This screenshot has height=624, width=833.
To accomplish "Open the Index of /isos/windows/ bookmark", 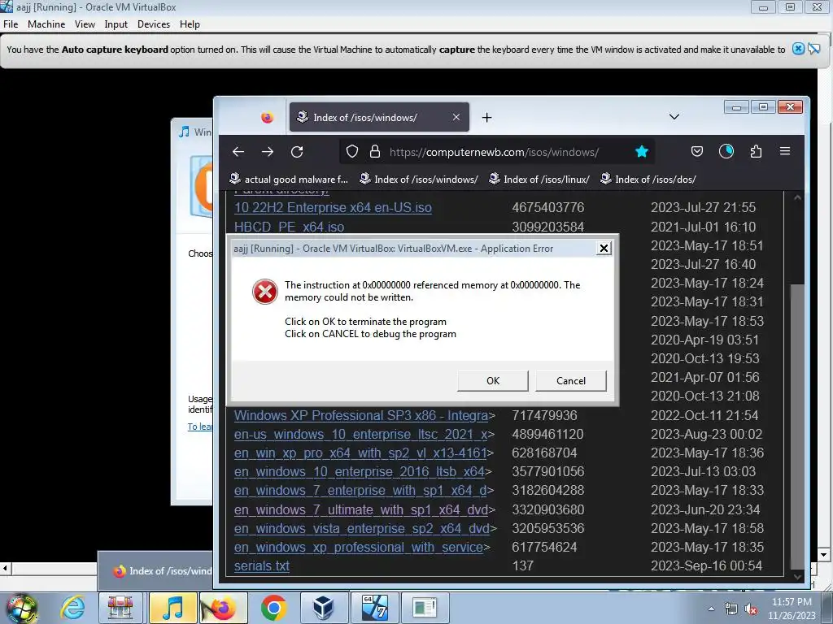I will click(x=419, y=180).
